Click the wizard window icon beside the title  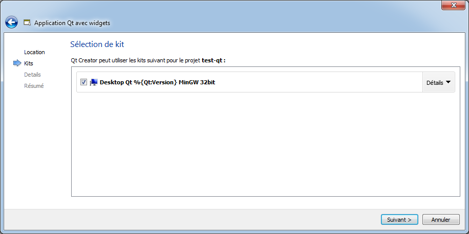[27, 22]
